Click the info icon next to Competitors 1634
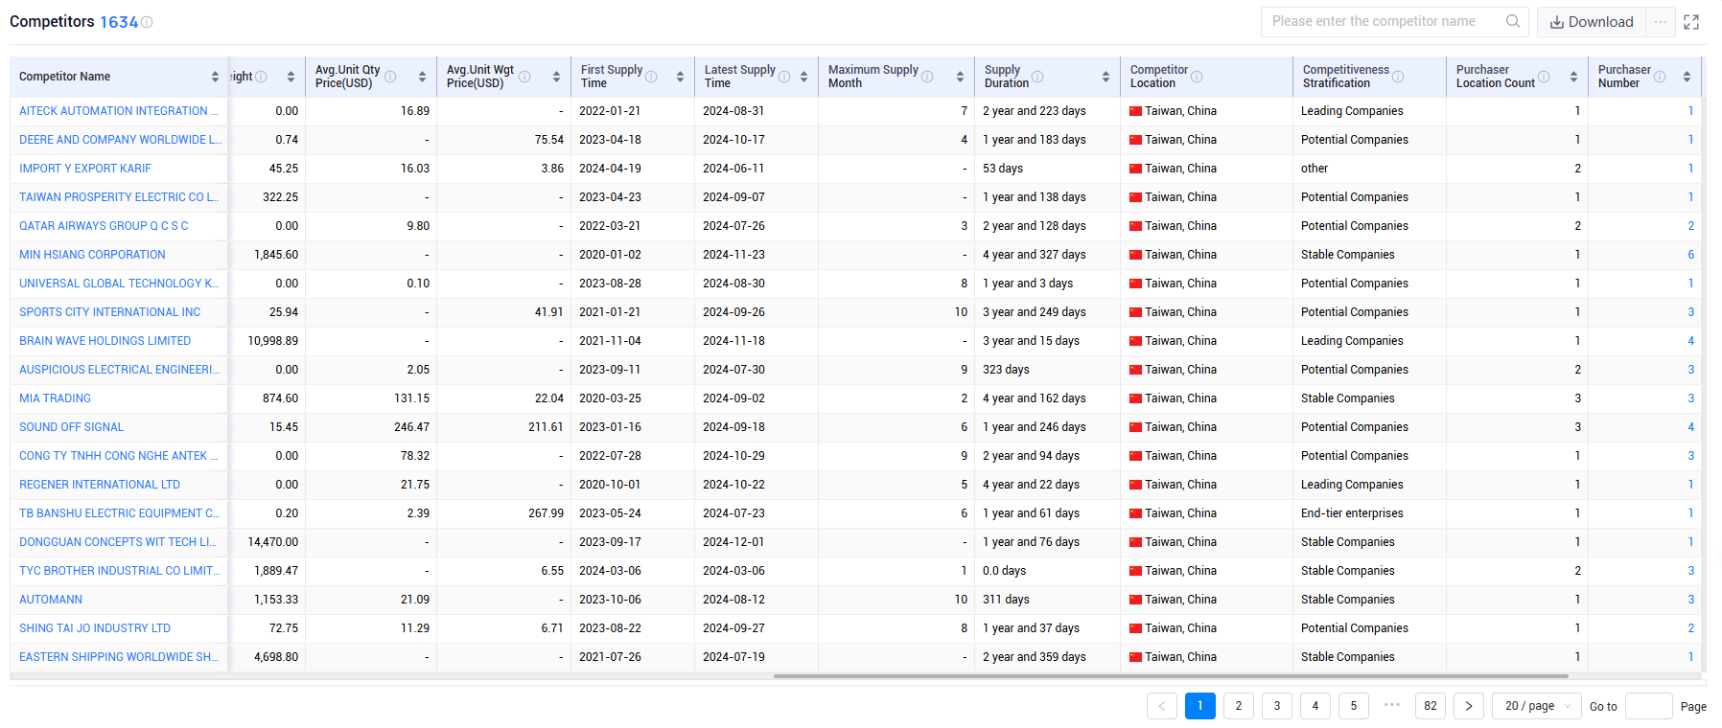1722x728 pixels. pyautogui.click(x=147, y=22)
